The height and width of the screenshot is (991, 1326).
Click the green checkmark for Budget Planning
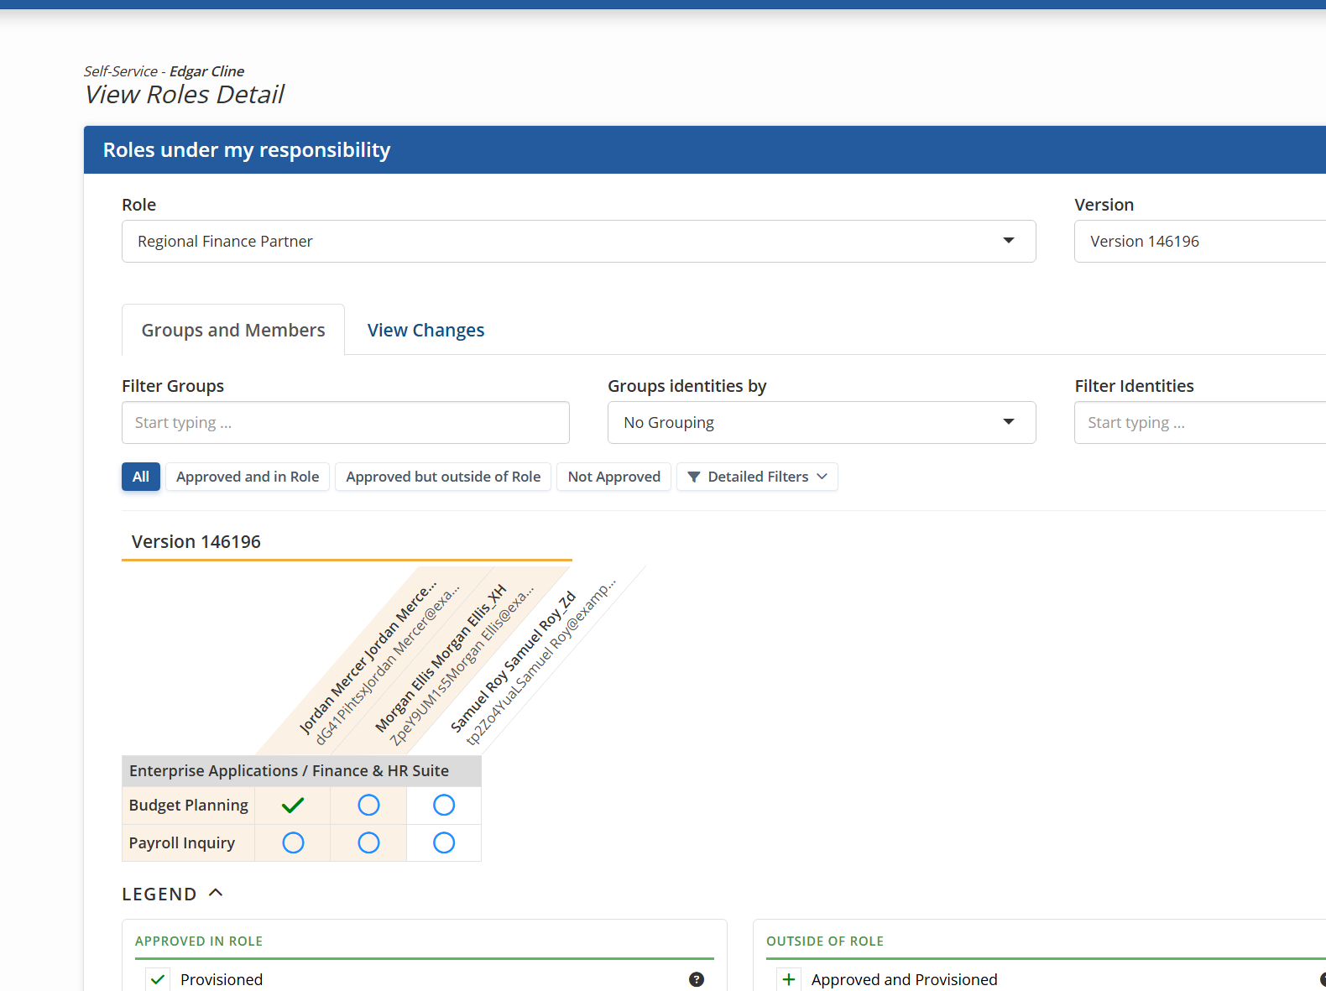pos(293,806)
